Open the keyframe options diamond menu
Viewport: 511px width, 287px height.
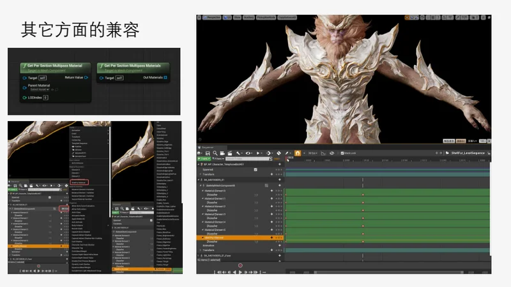(269, 153)
